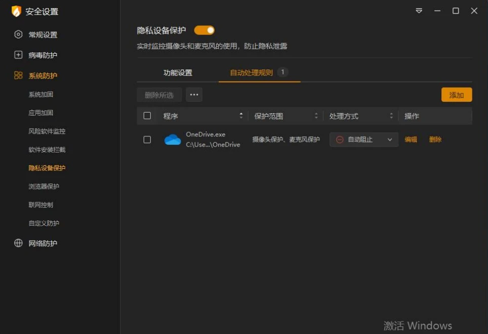The height and width of the screenshot is (334, 488).
Task: Select 浏览器保护 submenu item
Action: pyautogui.click(x=44, y=187)
